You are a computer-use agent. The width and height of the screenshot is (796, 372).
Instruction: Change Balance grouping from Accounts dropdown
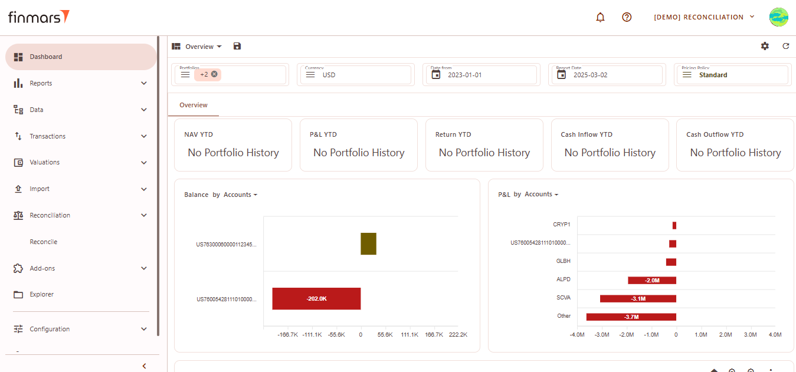pos(240,195)
